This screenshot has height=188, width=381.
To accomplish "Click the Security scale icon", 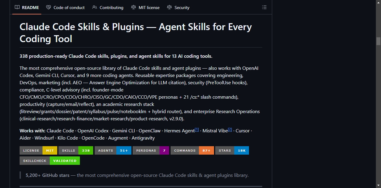I will [169, 7].
